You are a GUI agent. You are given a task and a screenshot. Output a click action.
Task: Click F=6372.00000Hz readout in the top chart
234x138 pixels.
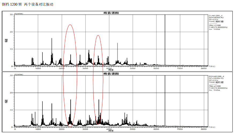218,27
